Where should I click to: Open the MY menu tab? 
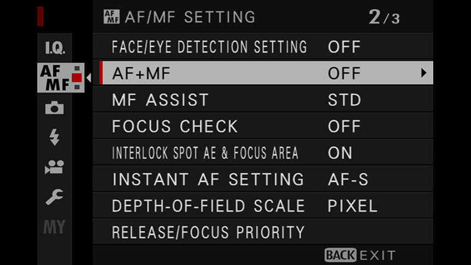(55, 227)
